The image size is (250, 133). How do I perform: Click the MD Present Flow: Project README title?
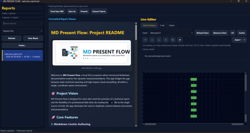[x=87, y=33]
